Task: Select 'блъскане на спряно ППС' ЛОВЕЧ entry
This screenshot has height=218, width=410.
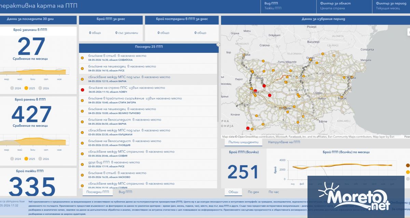Action: click(x=148, y=90)
